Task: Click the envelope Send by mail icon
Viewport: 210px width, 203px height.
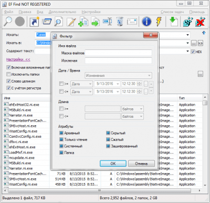Action: [132, 22]
